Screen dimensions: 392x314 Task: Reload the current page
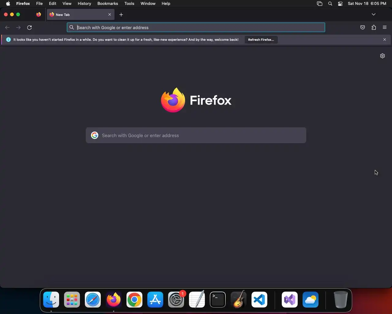(x=29, y=28)
